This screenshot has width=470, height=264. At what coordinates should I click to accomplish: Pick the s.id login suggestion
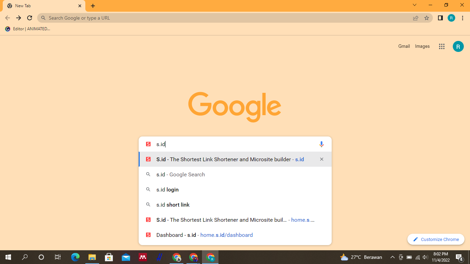235,190
